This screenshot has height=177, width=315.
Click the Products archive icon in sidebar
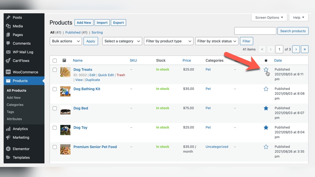pyautogui.click(x=8, y=81)
